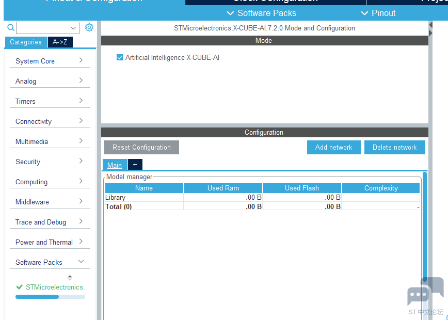This screenshot has height=320, width=448.
Task: Click the Name column header
Action: [144, 188]
